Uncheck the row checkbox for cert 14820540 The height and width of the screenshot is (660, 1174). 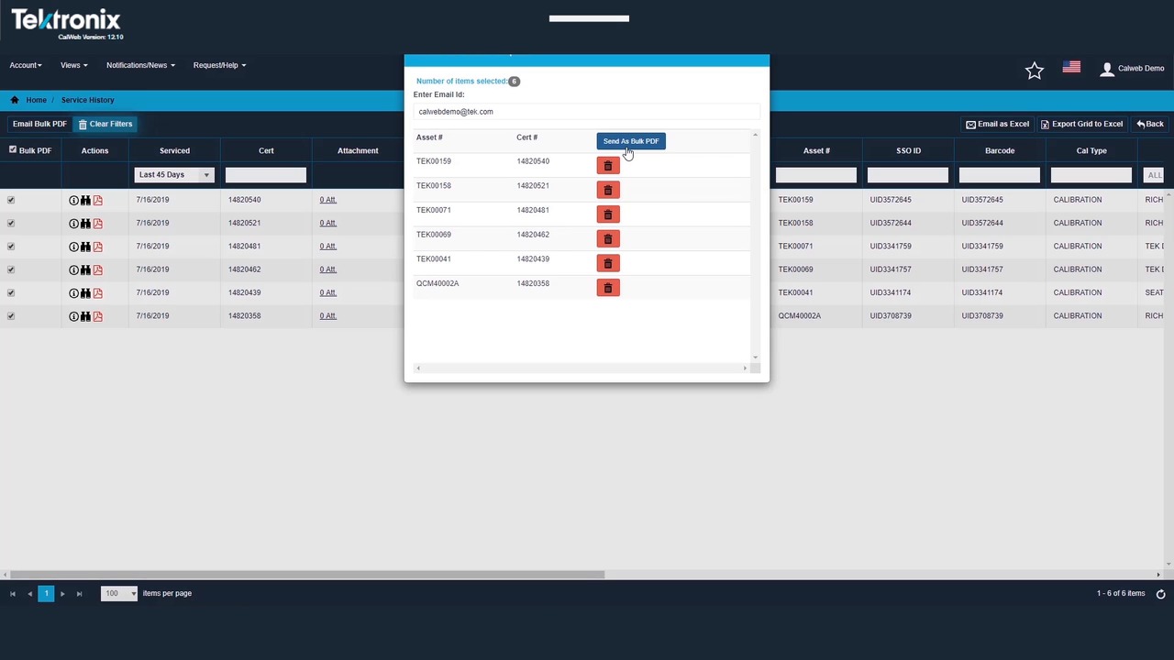[x=11, y=200]
